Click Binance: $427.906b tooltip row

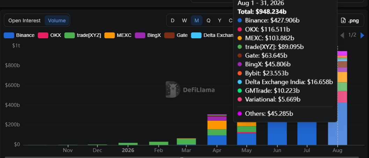pos(268,21)
